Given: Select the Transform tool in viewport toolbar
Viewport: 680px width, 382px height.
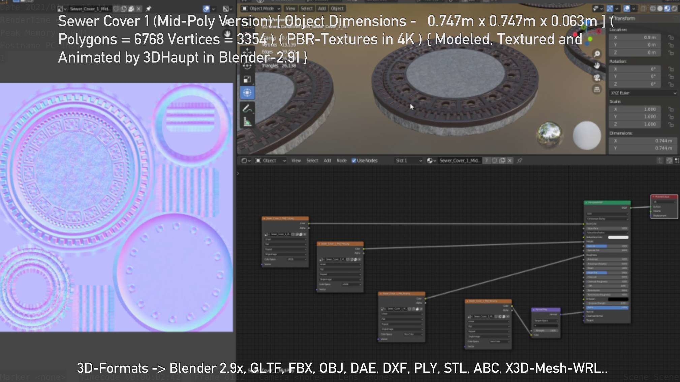Looking at the screenshot, I should (247, 93).
